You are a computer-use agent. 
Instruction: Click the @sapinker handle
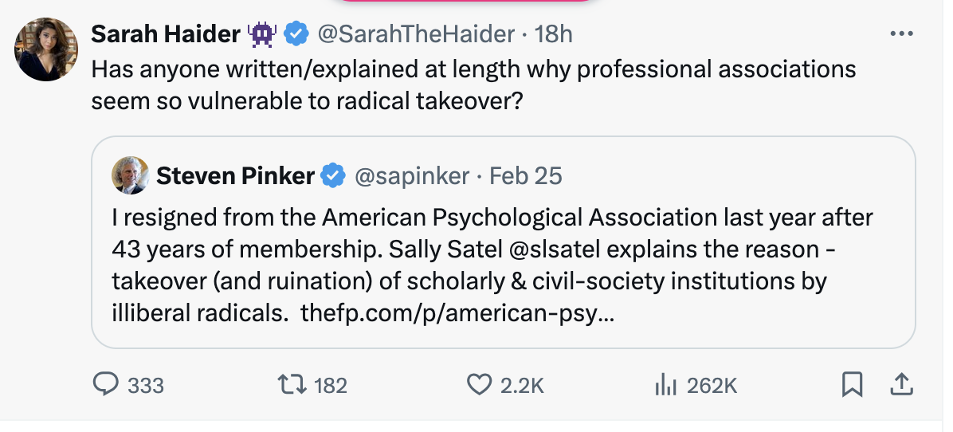[411, 175]
